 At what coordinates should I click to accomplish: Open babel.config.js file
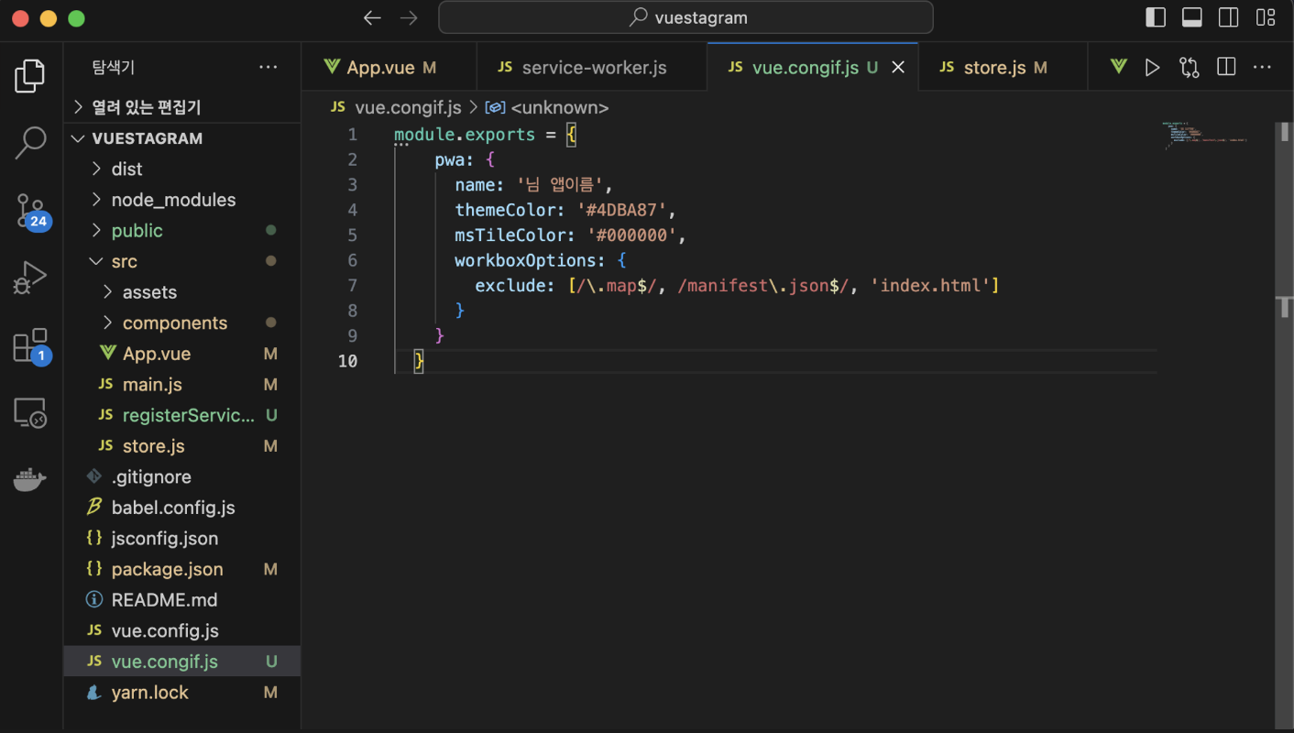pos(182,508)
